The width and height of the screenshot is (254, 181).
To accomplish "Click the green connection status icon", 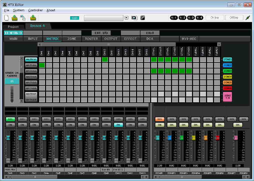I will point(248,18).
